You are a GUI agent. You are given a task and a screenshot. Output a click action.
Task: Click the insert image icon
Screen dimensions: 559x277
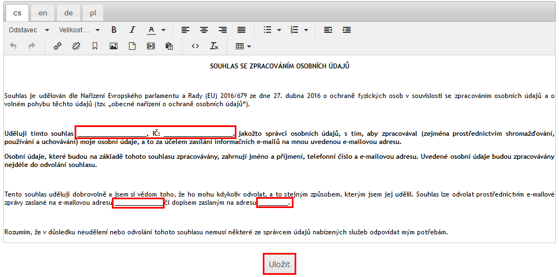(x=114, y=47)
